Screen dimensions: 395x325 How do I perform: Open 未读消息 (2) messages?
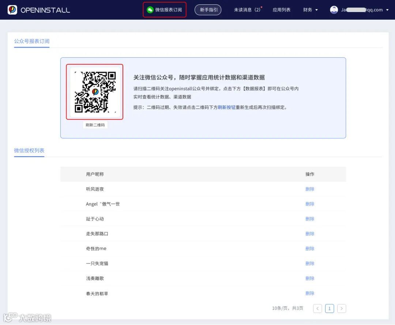coord(248,10)
